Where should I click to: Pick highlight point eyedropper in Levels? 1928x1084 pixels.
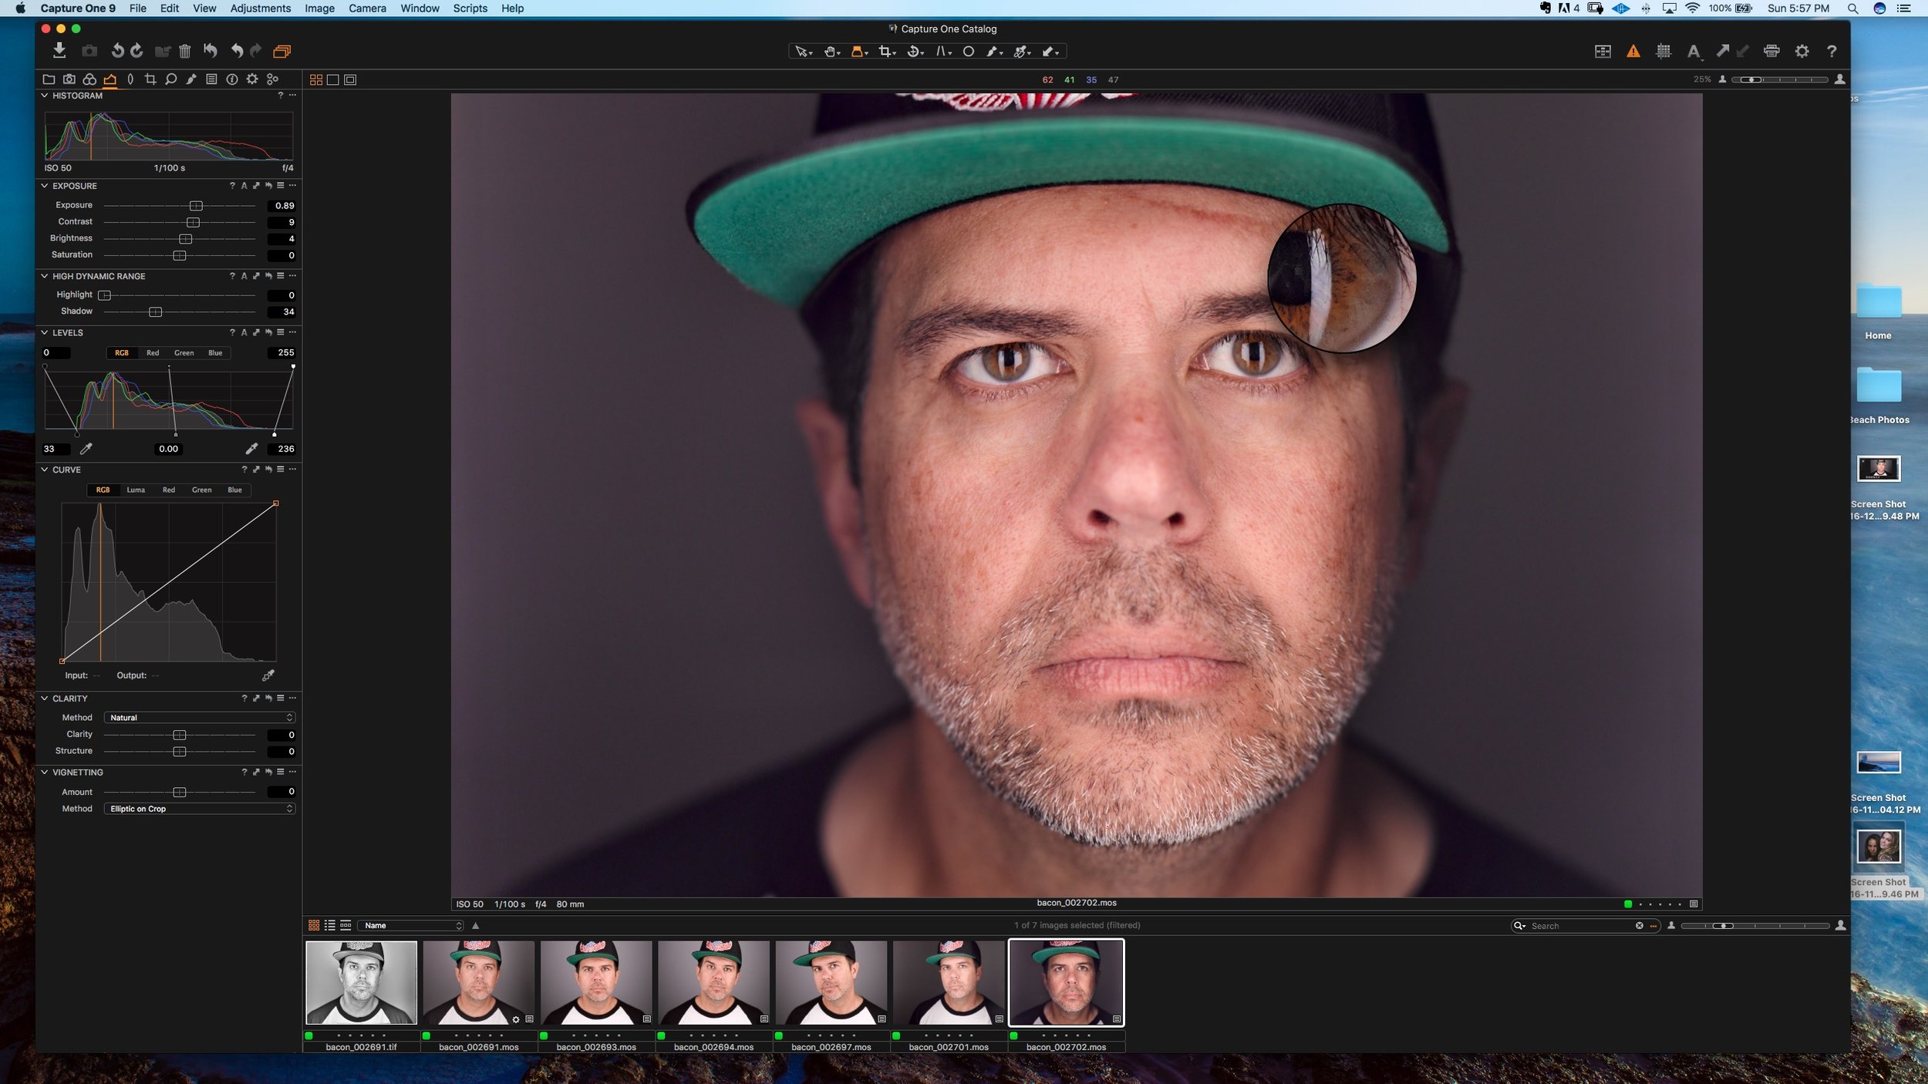(x=251, y=449)
